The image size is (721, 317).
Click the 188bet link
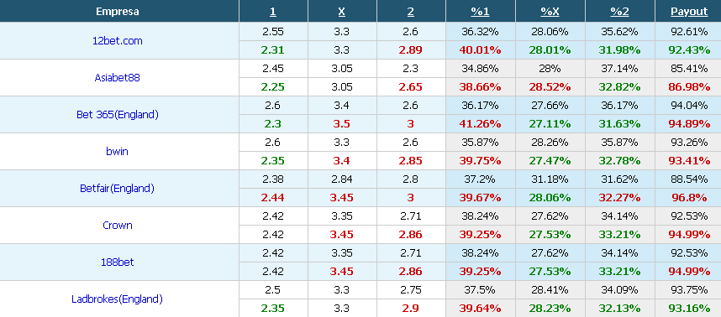click(118, 262)
